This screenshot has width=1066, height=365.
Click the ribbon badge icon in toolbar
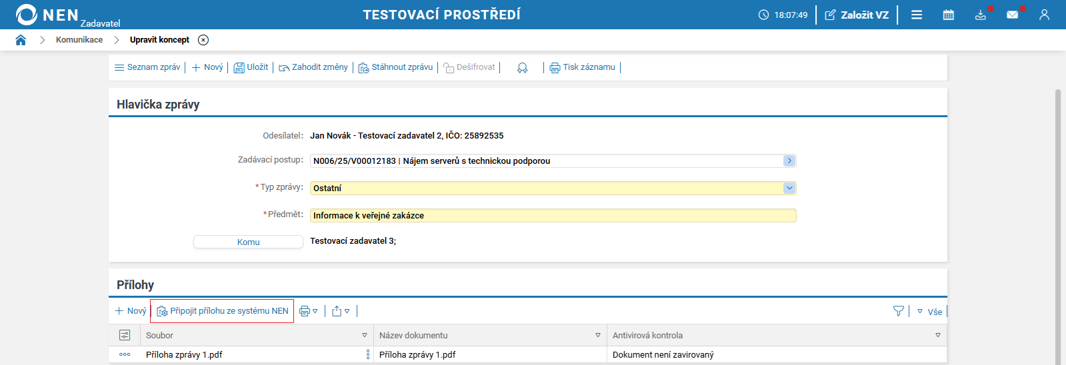click(x=522, y=68)
